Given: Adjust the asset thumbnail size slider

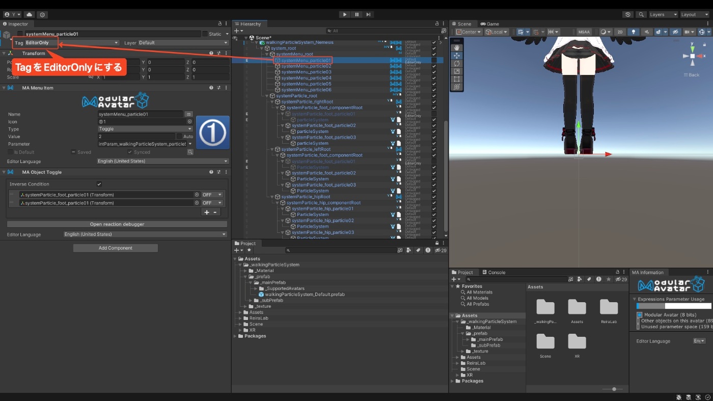Looking at the screenshot, I should click(x=614, y=389).
